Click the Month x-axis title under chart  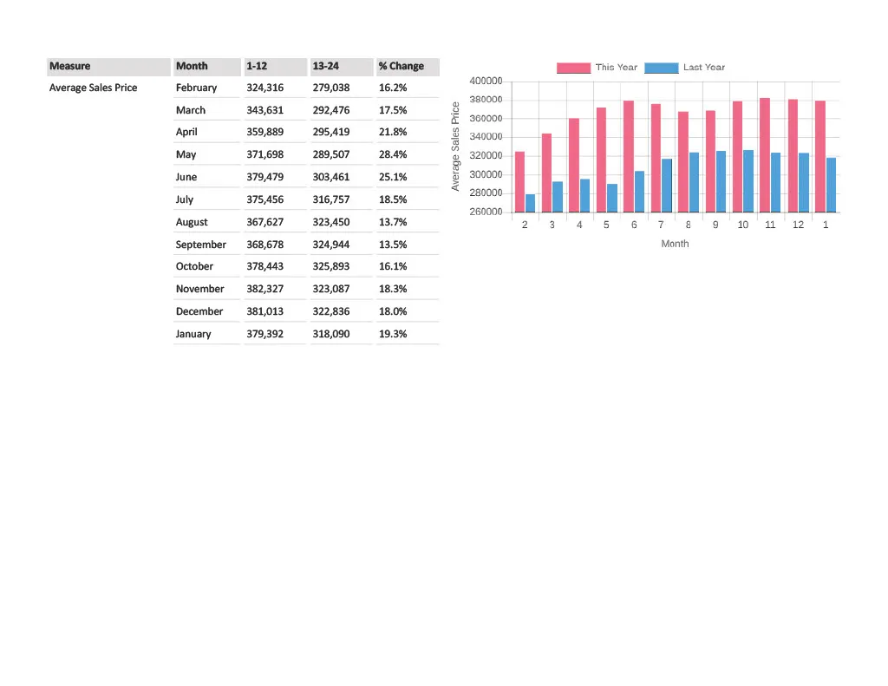675,244
